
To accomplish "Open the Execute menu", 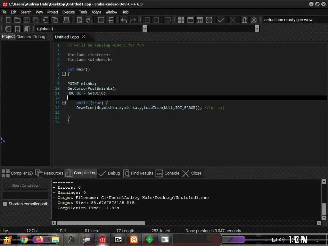I will tap(69, 12).
